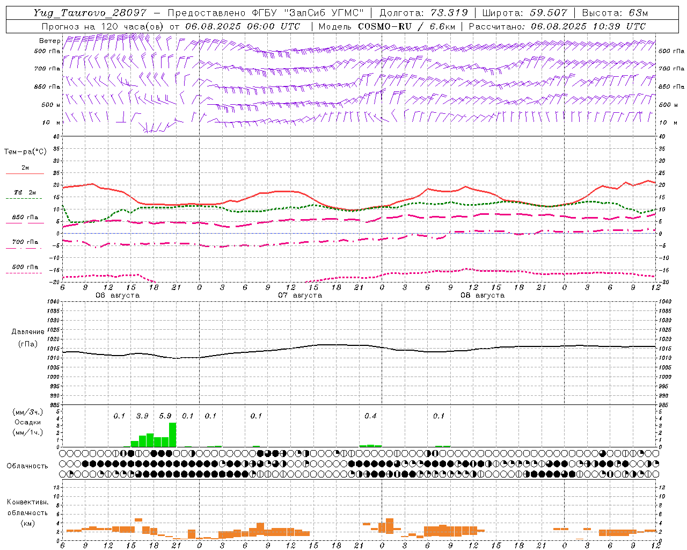Select the text ФГБУ "ЗапСиб УГМС" in header
This screenshot has height=550, width=687.
tap(308, 13)
